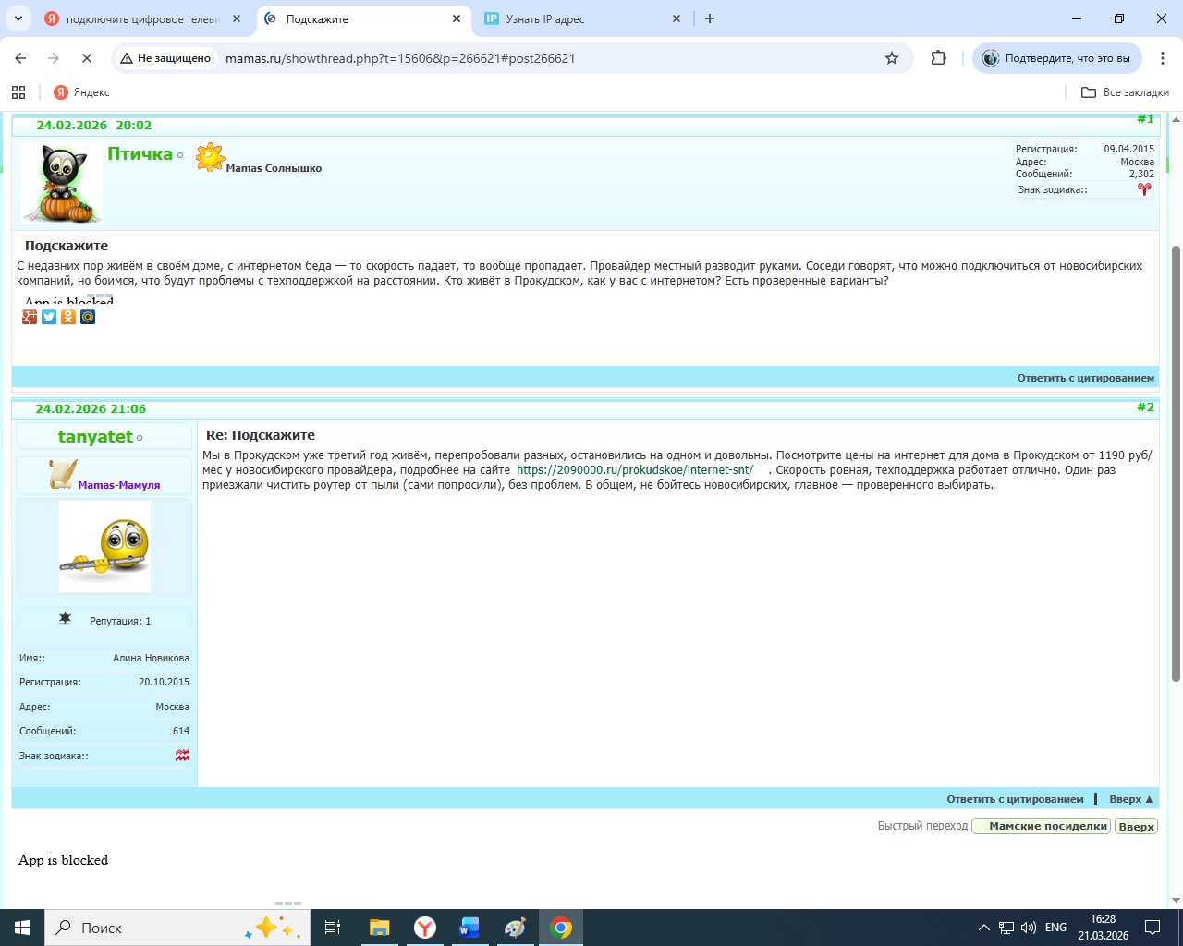Close the подключить цифровое телевидение tab
Screen dimensions: 1183x946
click(237, 18)
